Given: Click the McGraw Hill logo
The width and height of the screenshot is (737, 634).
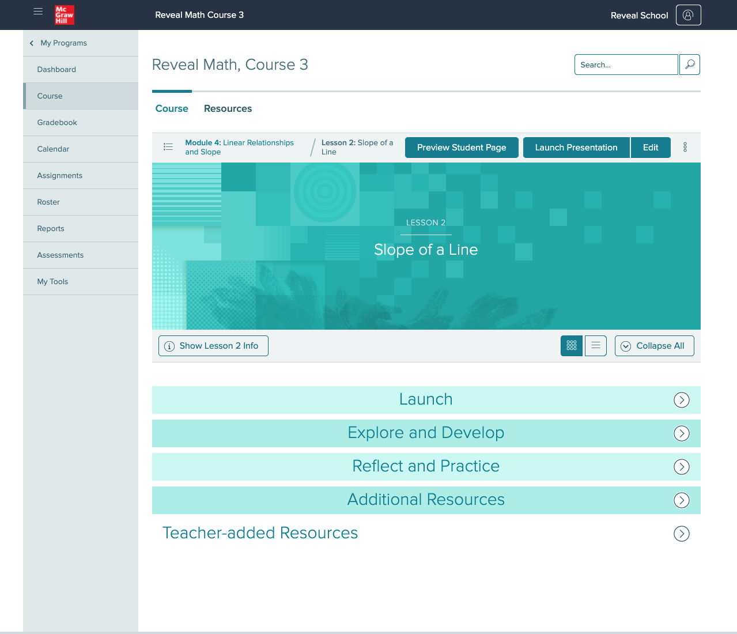Looking at the screenshot, I should (65, 15).
